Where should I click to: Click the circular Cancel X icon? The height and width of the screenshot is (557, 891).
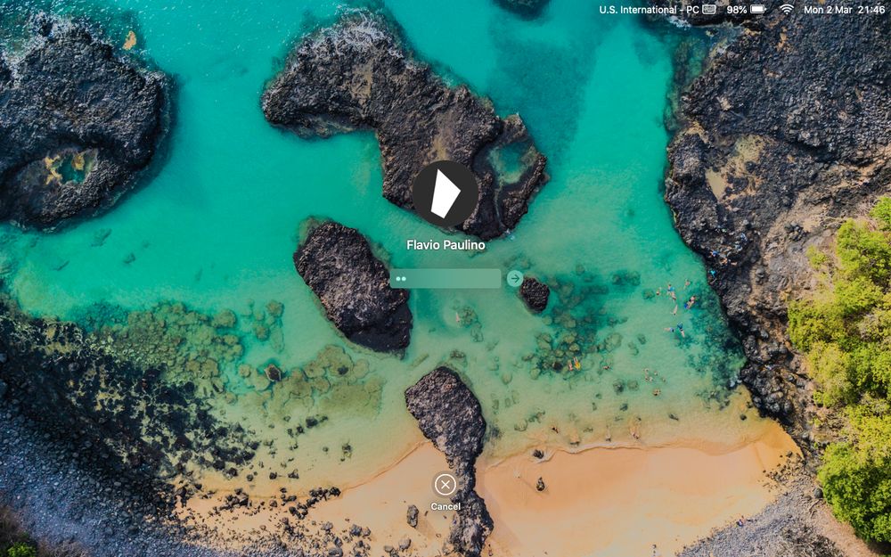point(445,485)
